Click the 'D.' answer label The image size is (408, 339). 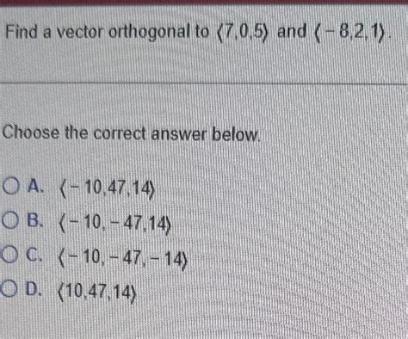[33, 288]
